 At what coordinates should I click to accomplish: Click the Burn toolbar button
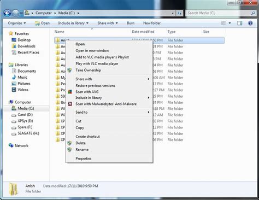(x=131, y=23)
